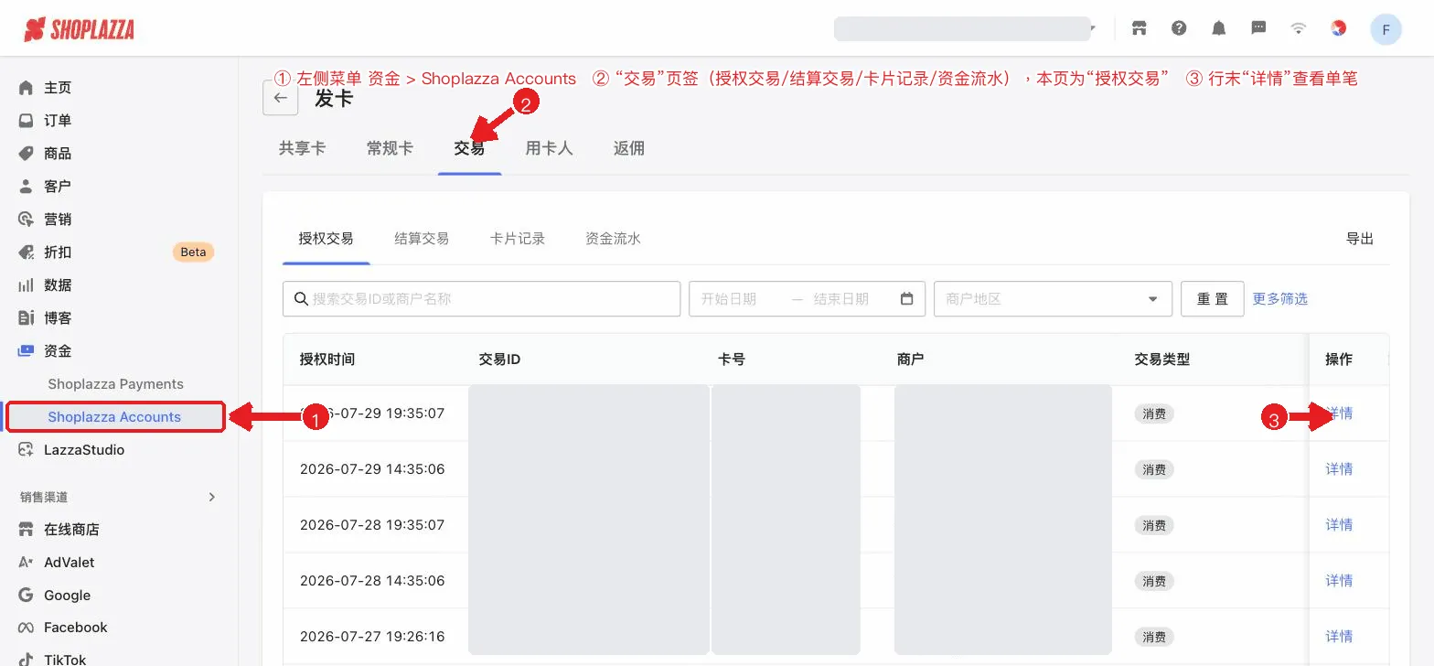Open 商品 products in the sidebar
The width and height of the screenshot is (1434, 666).
(x=58, y=154)
